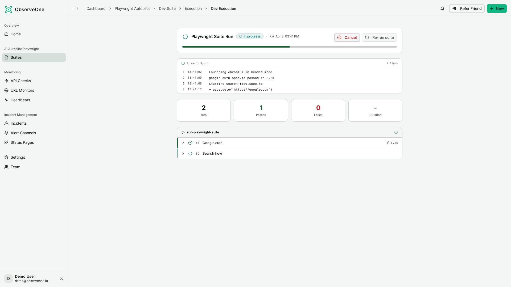Navigate to Dev Suite breadcrumb
511x287 pixels.
click(167, 9)
